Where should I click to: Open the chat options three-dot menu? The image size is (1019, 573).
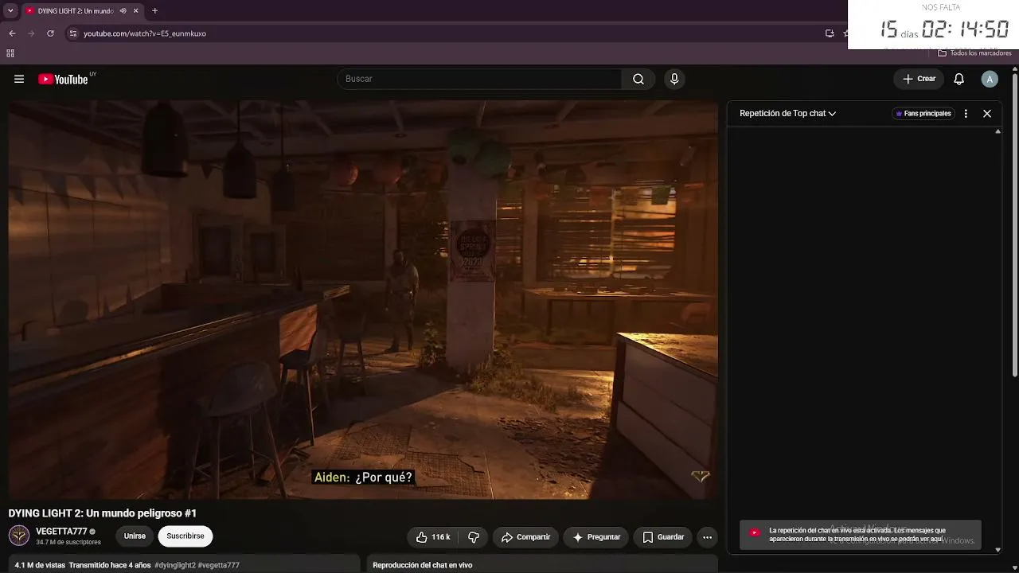pos(966,114)
